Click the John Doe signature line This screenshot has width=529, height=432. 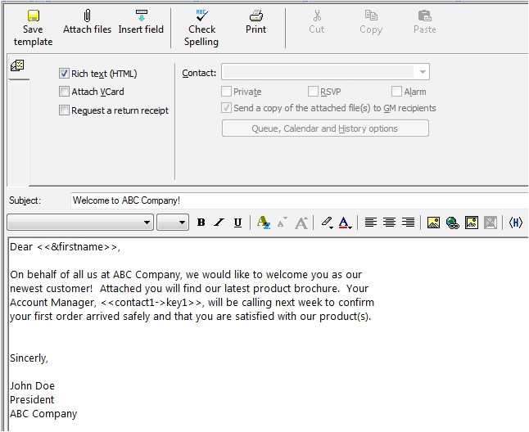point(32,386)
